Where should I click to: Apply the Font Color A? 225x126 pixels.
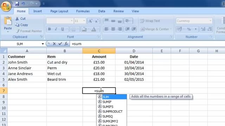[94, 29]
